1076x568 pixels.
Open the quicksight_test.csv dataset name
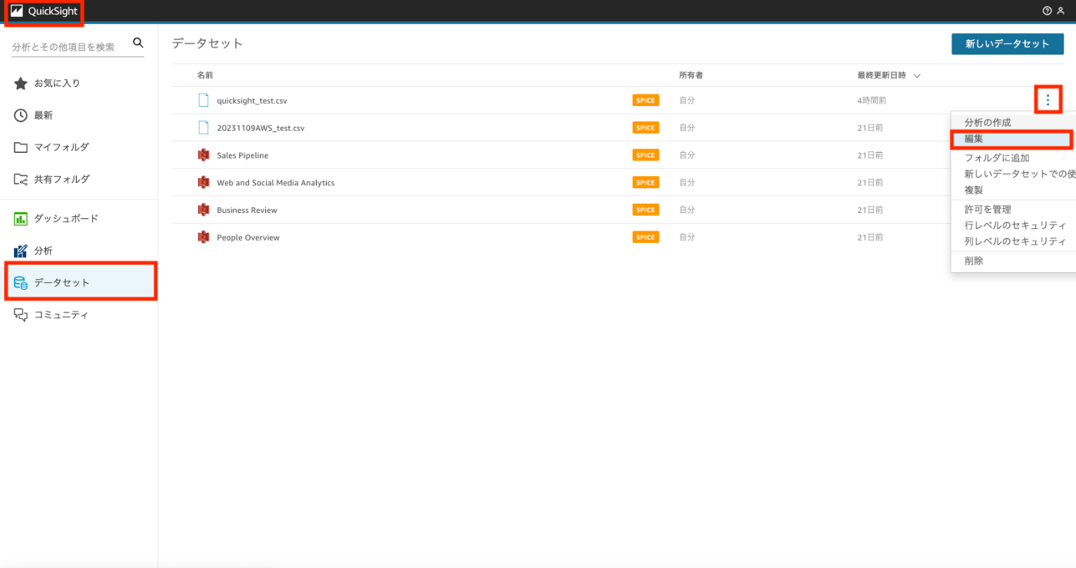coord(252,101)
